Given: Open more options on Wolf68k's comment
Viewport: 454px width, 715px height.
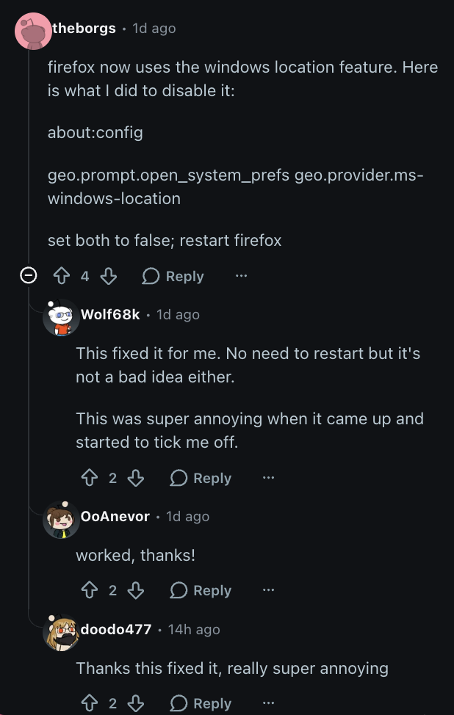Looking at the screenshot, I should pos(268,478).
